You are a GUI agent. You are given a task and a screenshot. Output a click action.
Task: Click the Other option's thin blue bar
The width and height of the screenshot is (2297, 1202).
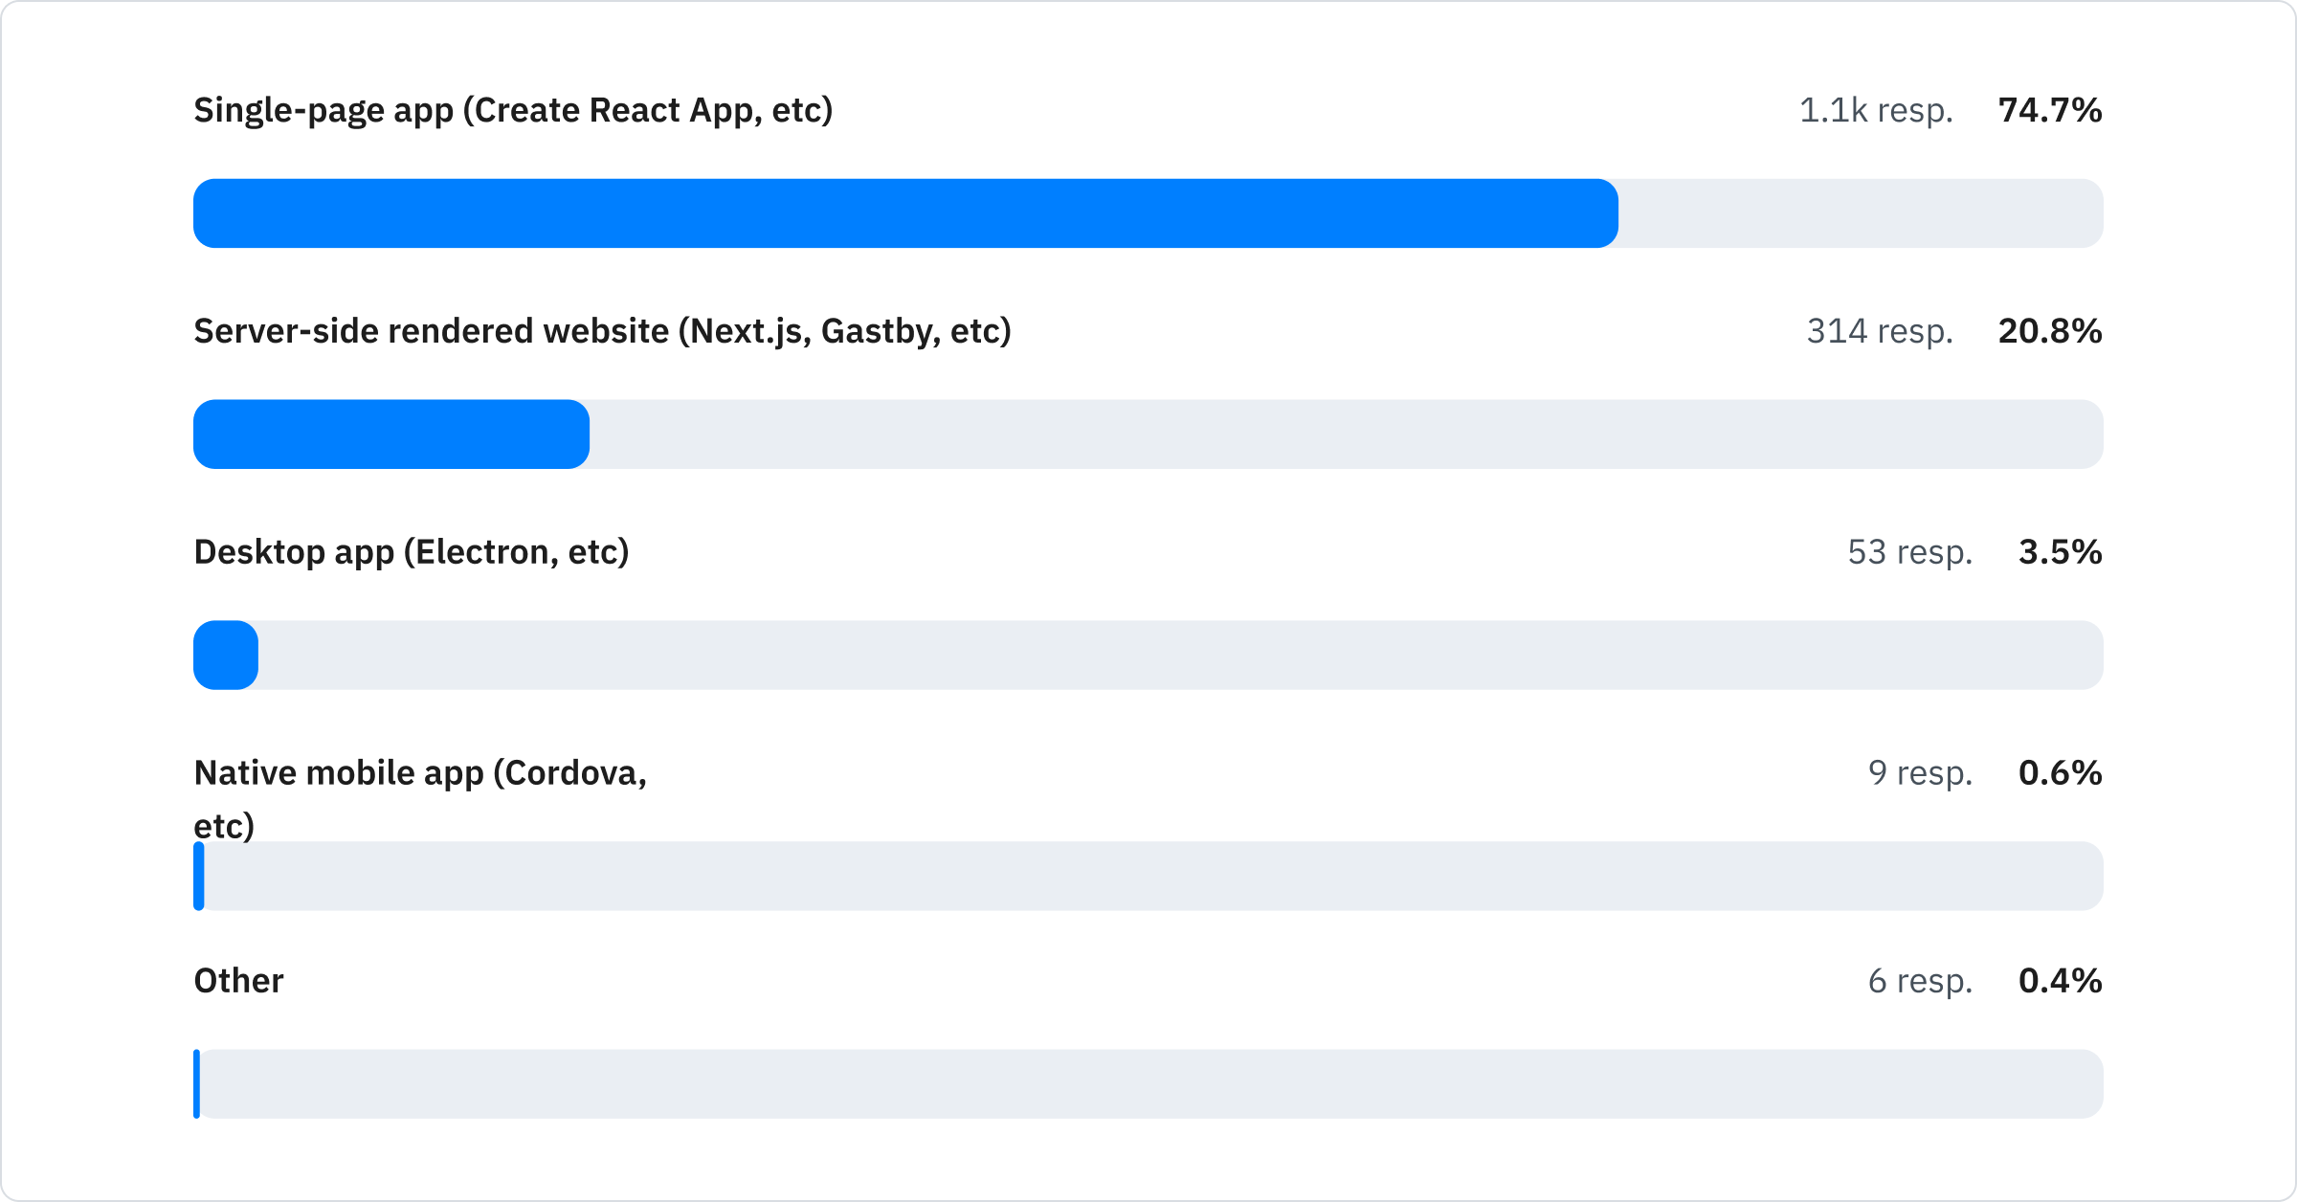click(197, 1084)
